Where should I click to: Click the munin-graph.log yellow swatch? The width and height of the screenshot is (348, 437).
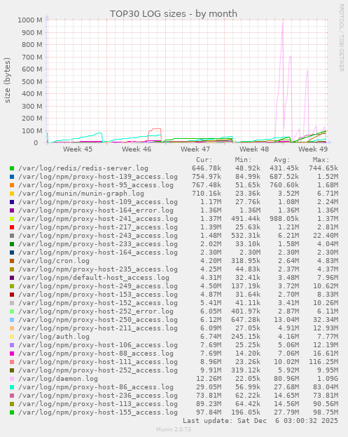pos(12,194)
